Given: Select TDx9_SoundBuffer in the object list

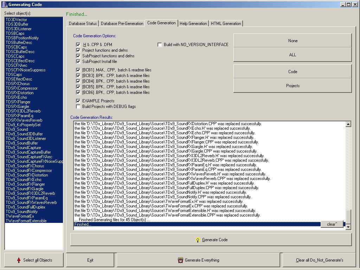Looking at the screenshot, I should coord(22,143).
